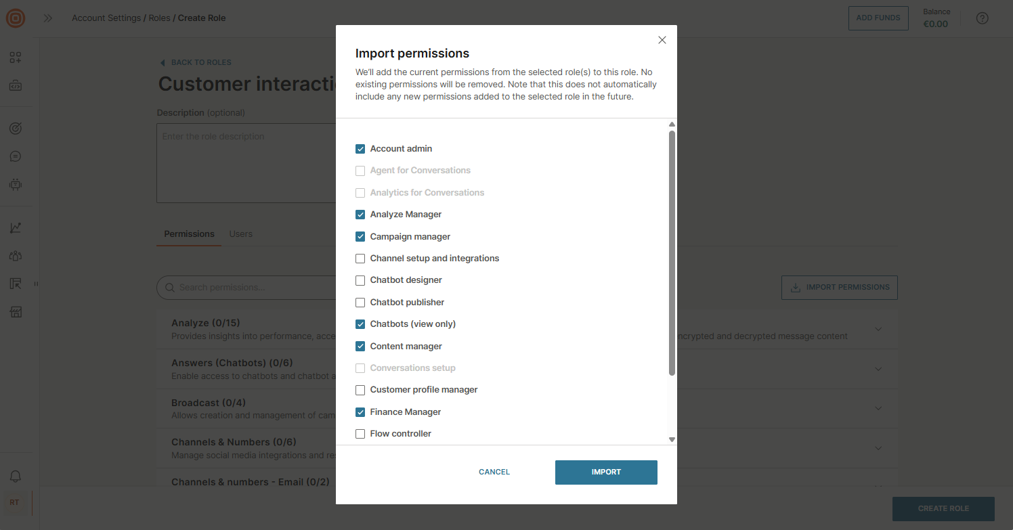
Task: Uncheck the Account admin role
Action: 360,148
